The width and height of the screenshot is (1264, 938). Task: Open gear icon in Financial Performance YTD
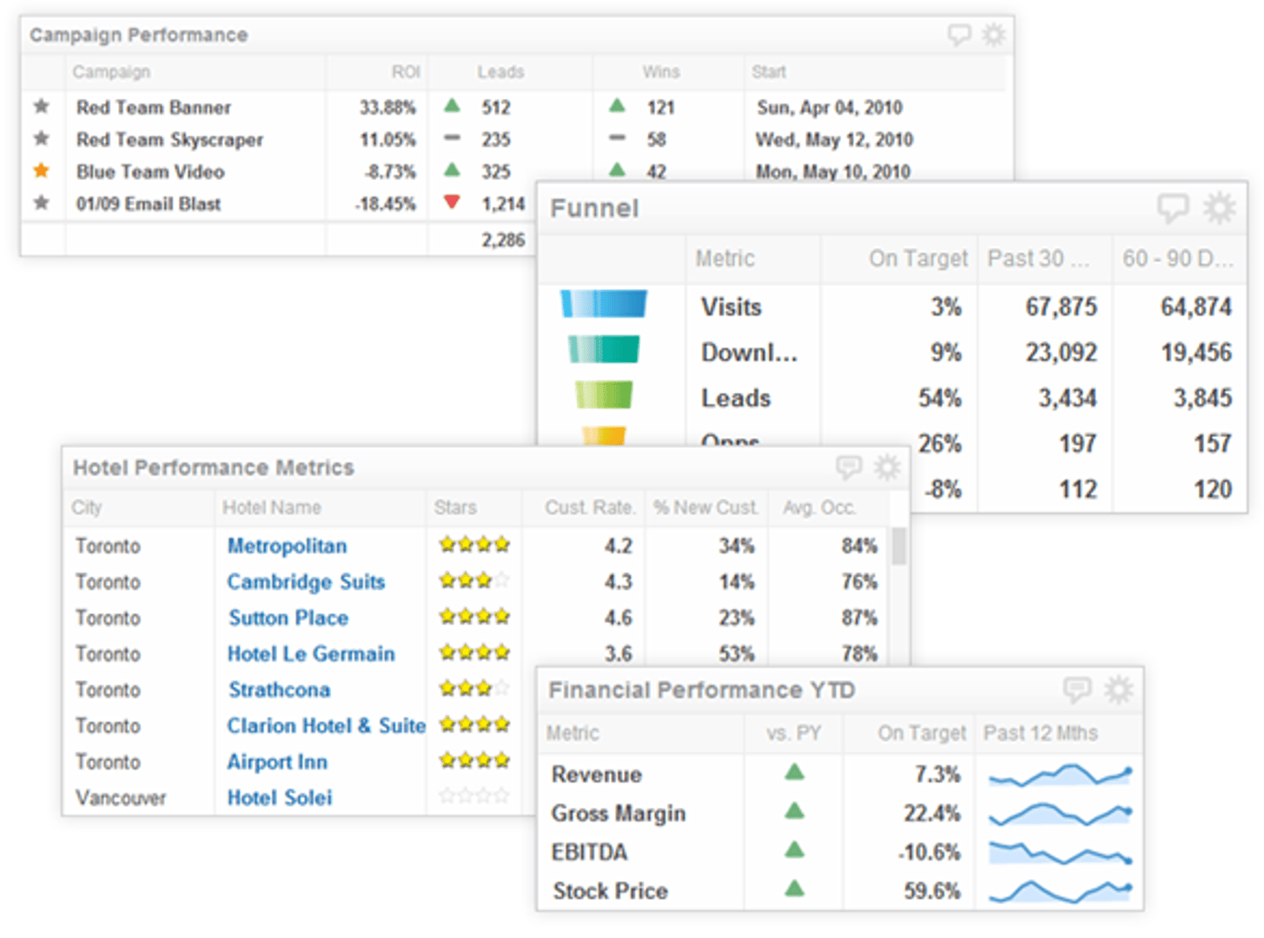[1118, 690]
